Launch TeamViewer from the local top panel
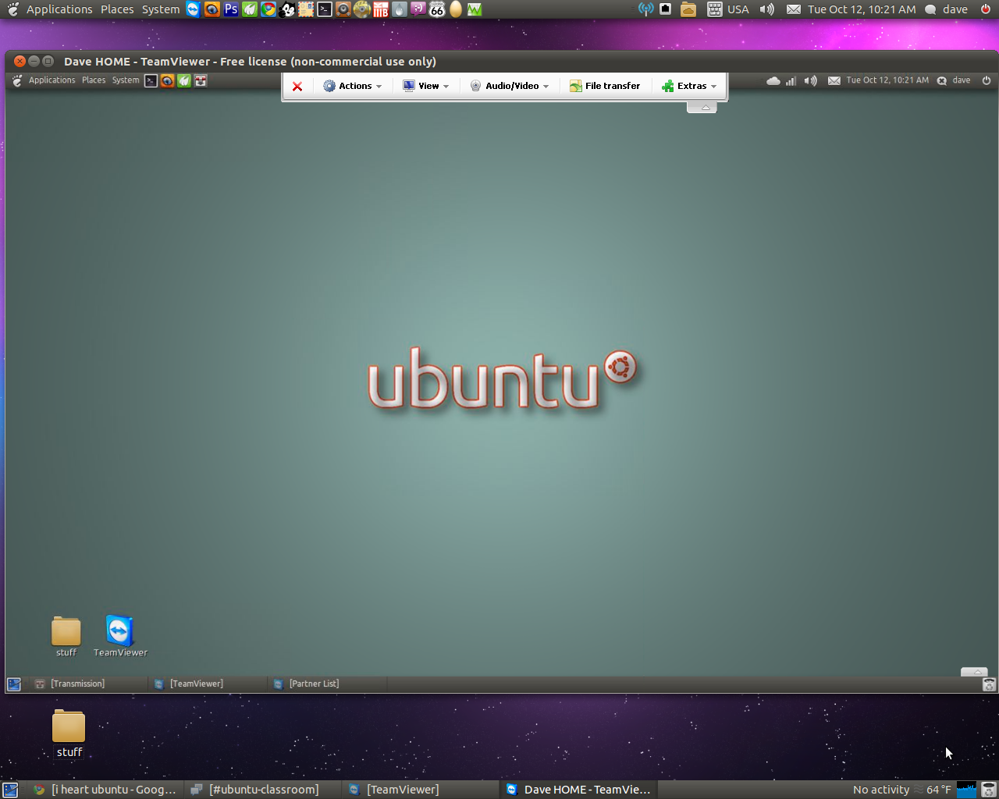The image size is (999, 799). [193, 9]
